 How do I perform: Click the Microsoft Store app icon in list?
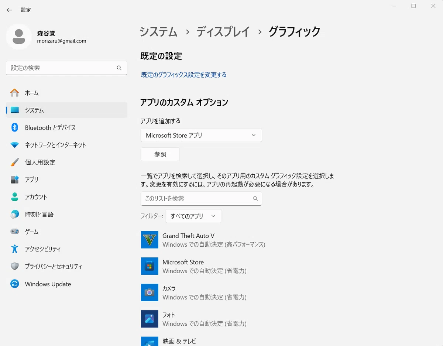point(150,266)
